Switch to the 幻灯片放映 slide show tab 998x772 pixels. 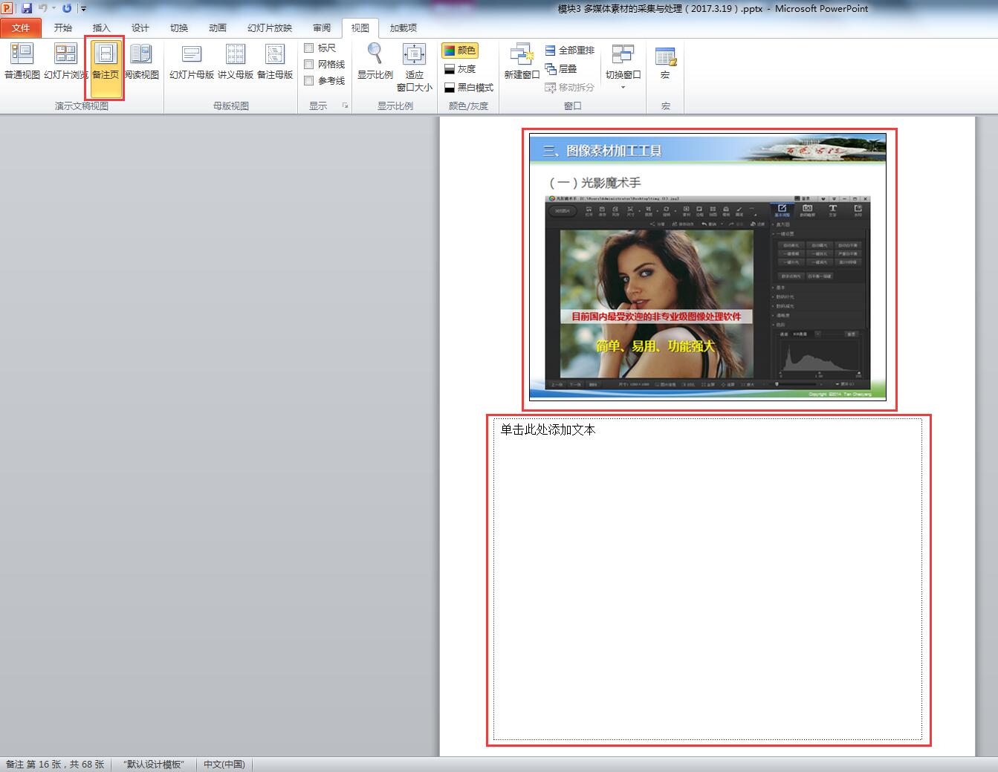pyautogui.click(x=270, y=27)
